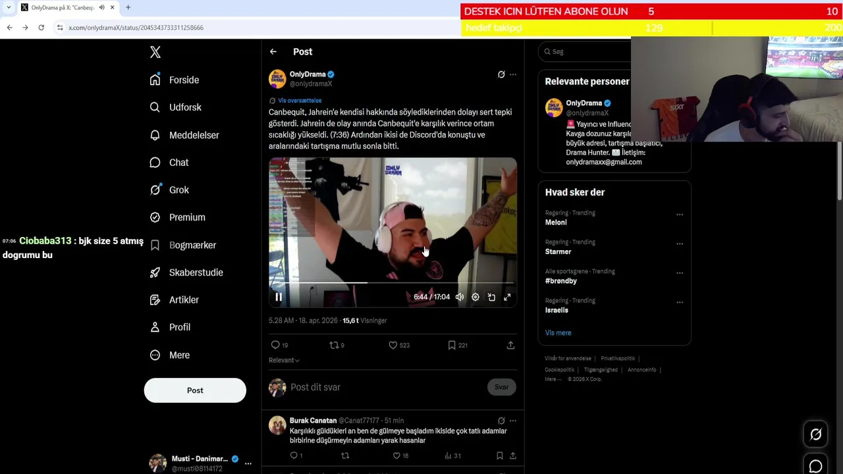Click the white Post button

tap(195, 390)
